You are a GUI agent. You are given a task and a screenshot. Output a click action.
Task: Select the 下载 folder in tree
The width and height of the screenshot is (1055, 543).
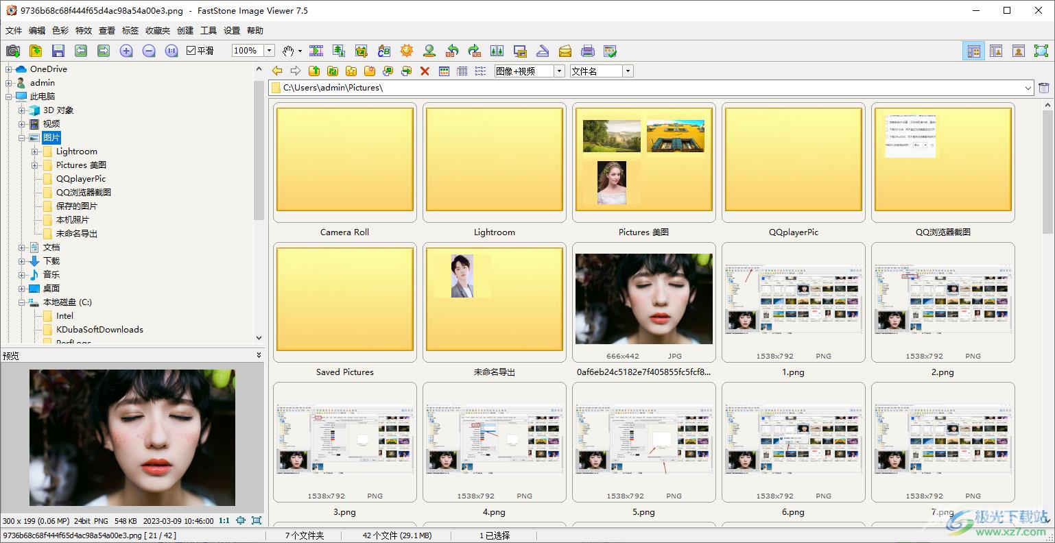pyautogui.click(x=51, y=261)
